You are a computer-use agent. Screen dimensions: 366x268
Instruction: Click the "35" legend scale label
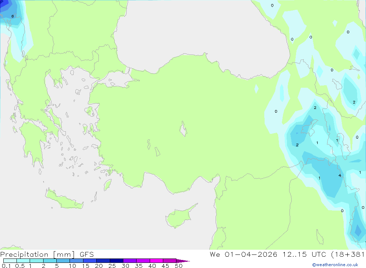pos(139,266)
